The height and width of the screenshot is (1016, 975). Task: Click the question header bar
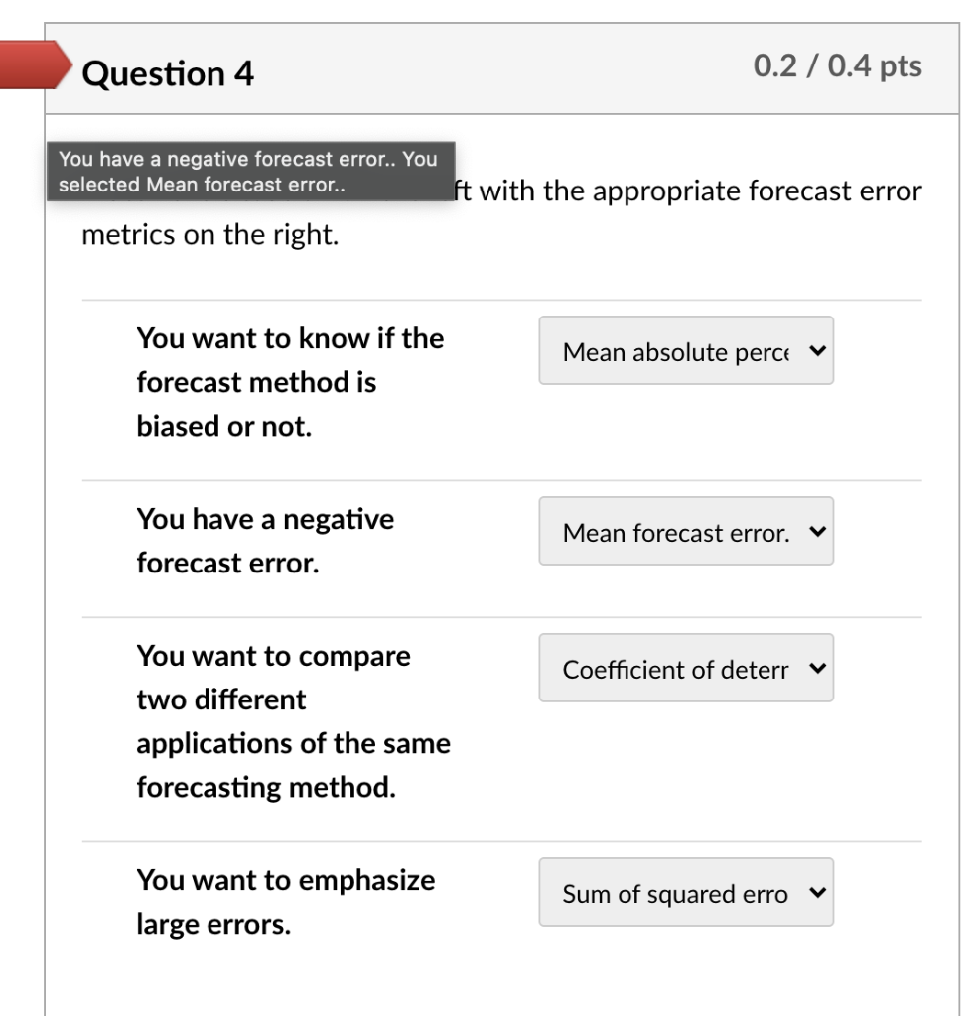(496, 65)
